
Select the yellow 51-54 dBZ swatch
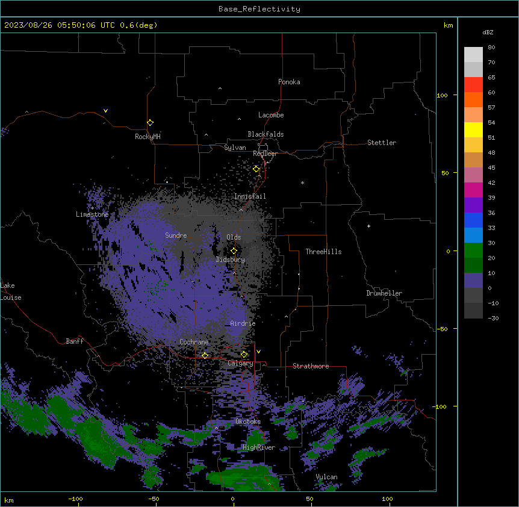[x=473, y=129]
